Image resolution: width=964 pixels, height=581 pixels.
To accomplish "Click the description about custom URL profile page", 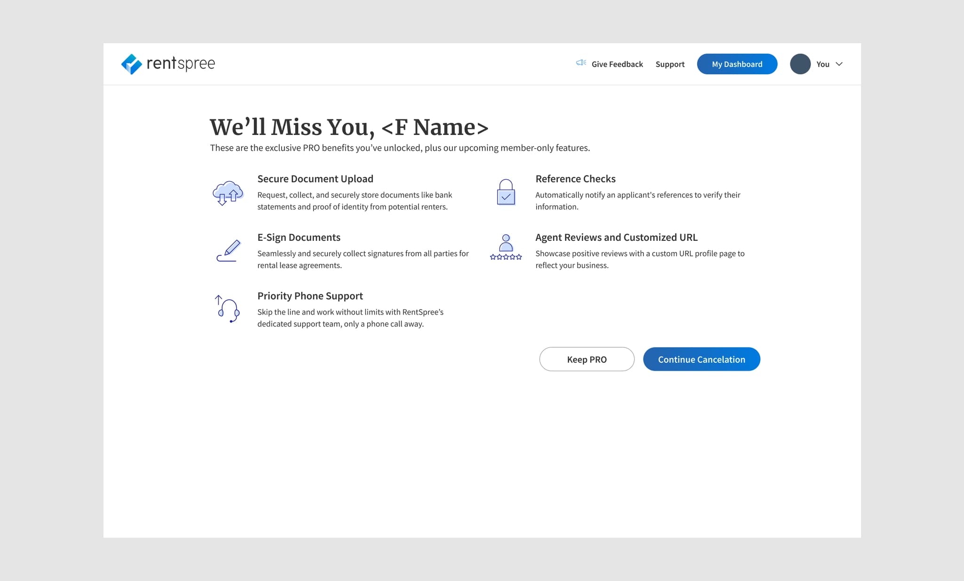I will [x=640, y=259].
